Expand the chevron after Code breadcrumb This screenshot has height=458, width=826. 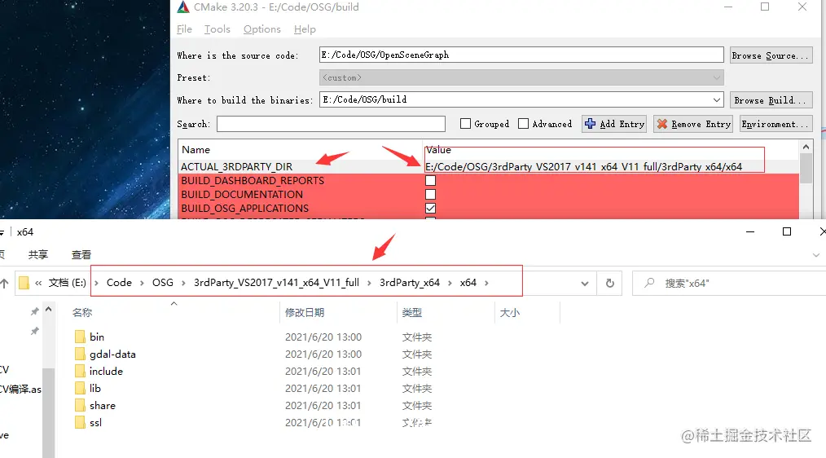142,283
